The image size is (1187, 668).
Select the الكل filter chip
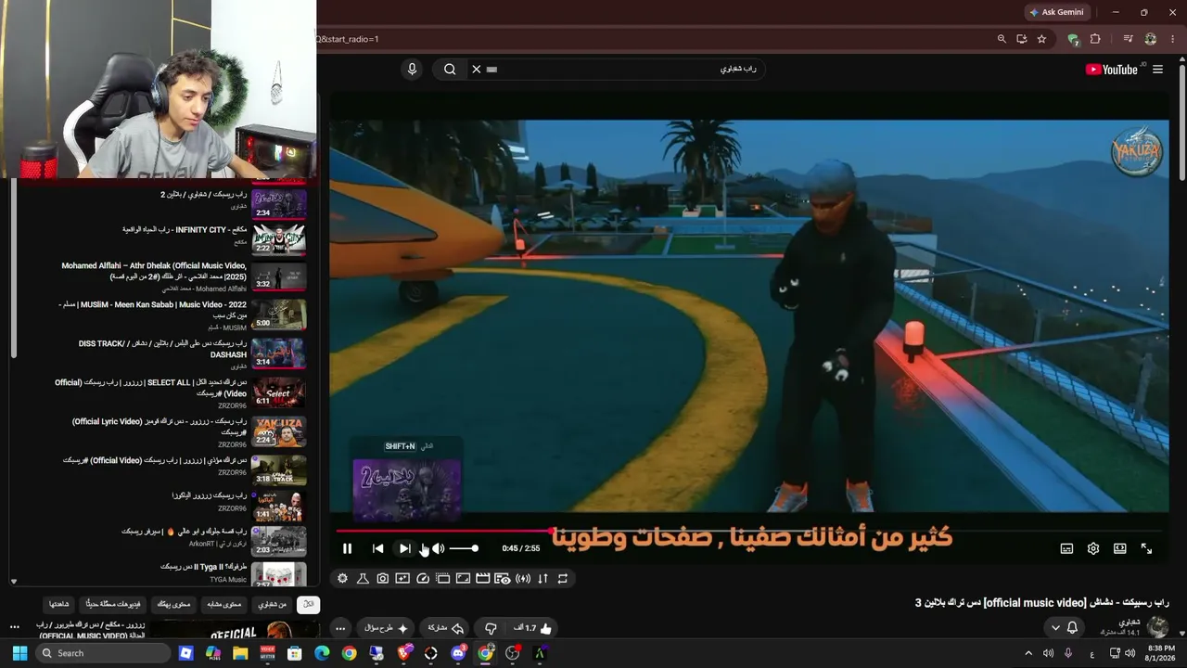(x=309, y=604)
